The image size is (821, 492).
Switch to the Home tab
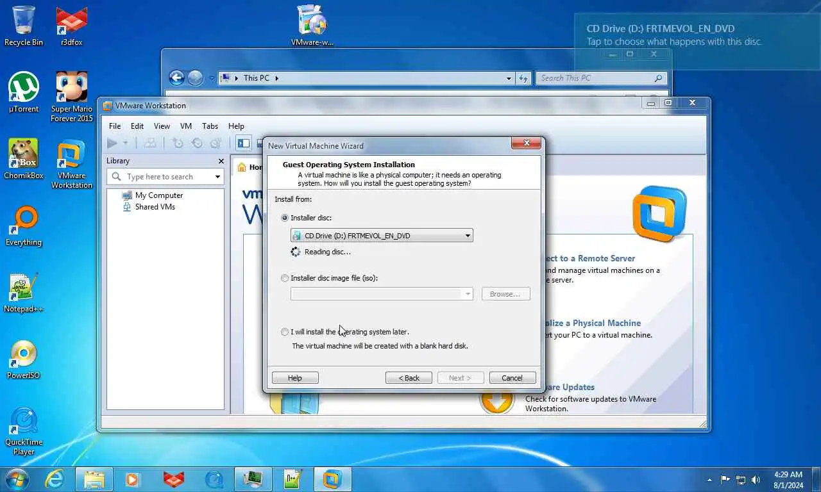(249, 167)
